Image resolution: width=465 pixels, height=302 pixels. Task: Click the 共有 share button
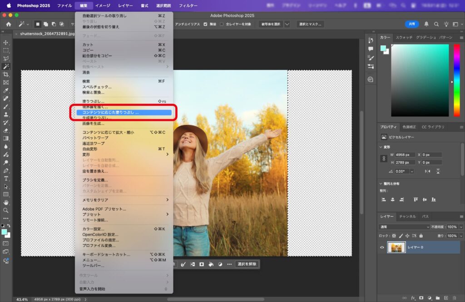pyautogui.click(x=411, y=24)
